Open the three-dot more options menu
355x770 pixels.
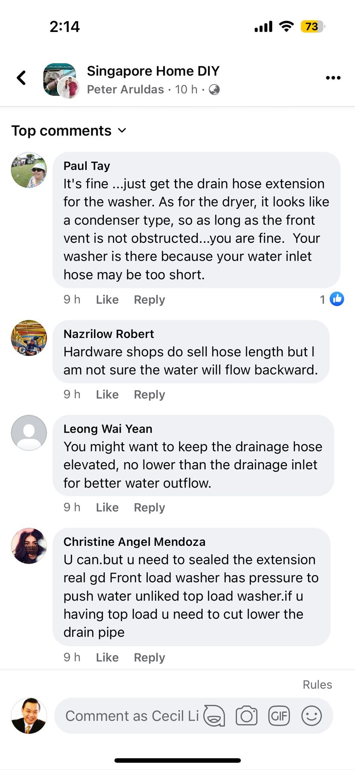333,78
